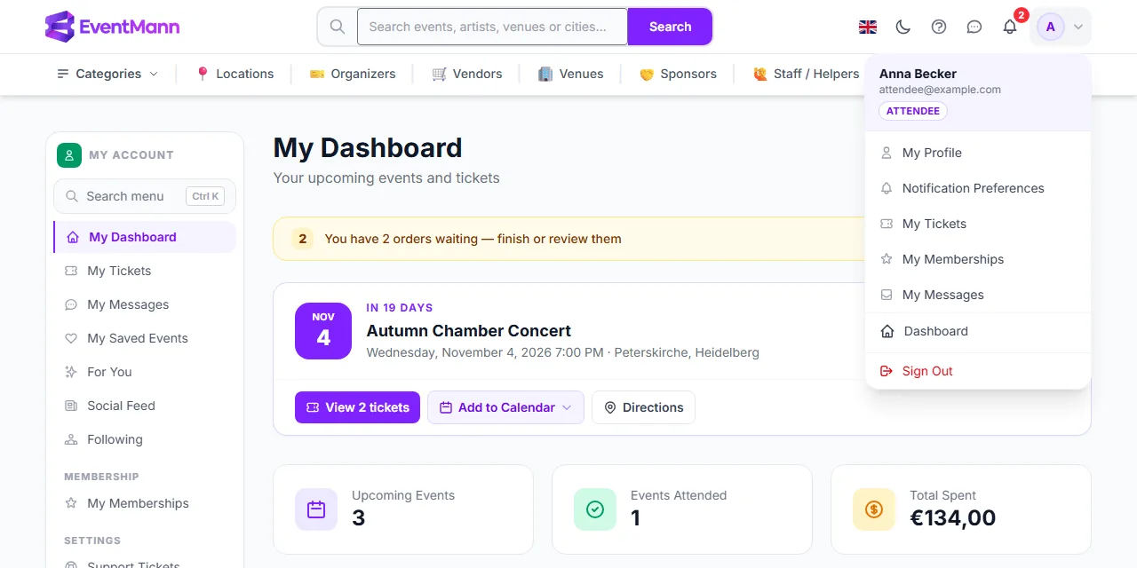
Task: Open My Memberships in account dropdown
Action: click(x=977, y=259)
